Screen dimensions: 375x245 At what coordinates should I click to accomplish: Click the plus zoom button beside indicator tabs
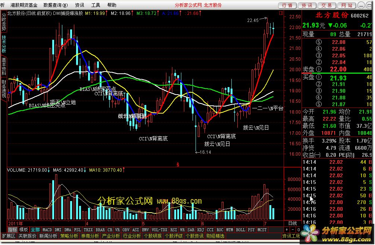tap(287, 230)
